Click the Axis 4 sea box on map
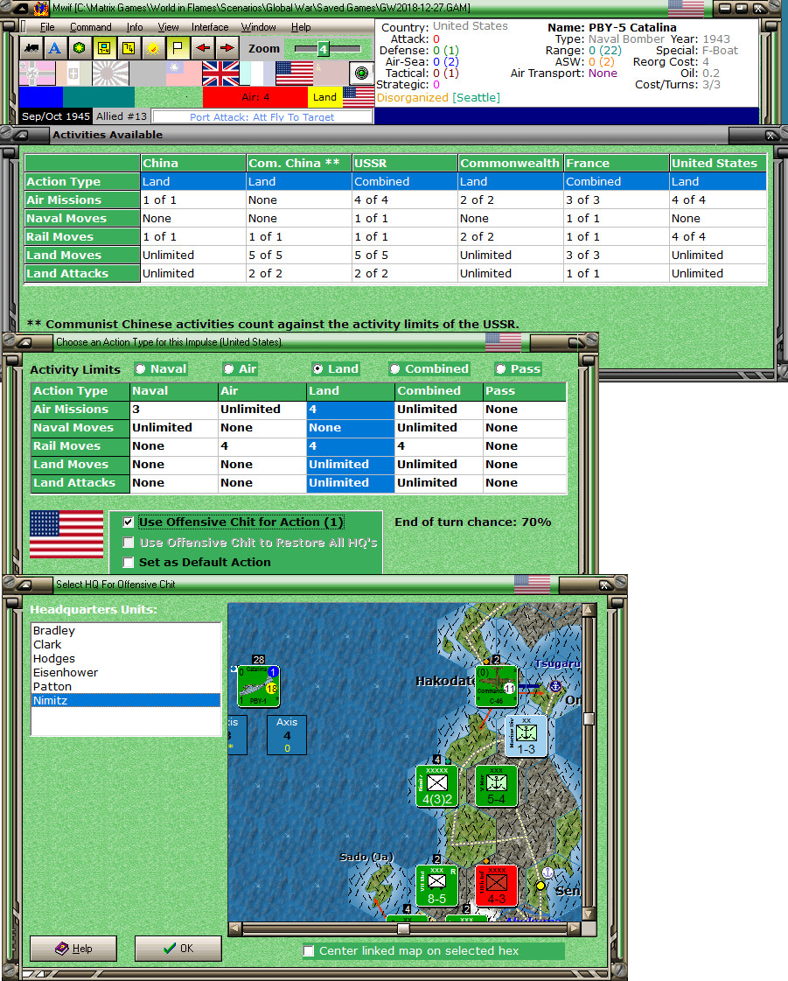The image size is (788, 981). (287, 735)
